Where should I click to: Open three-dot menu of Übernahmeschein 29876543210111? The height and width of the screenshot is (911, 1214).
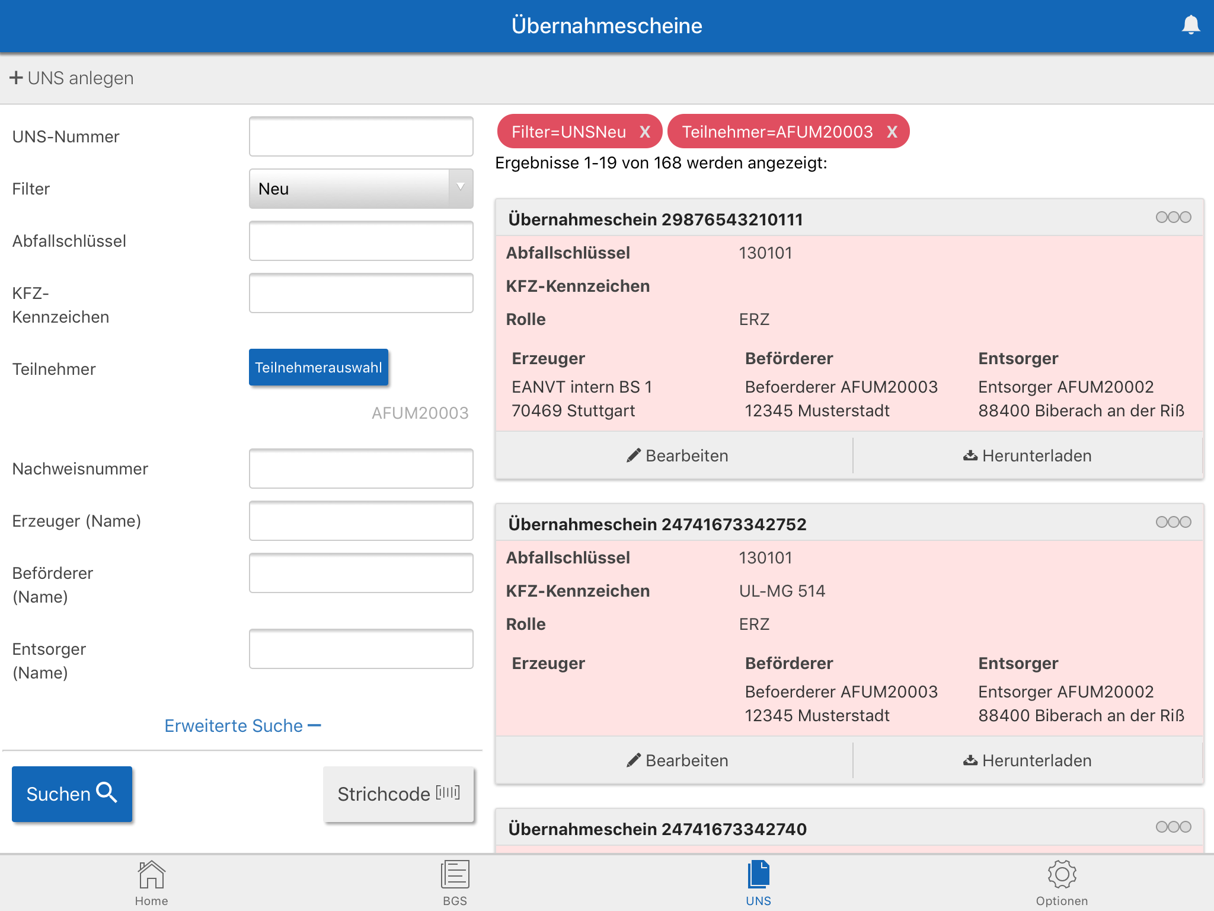coord(1173,217)
